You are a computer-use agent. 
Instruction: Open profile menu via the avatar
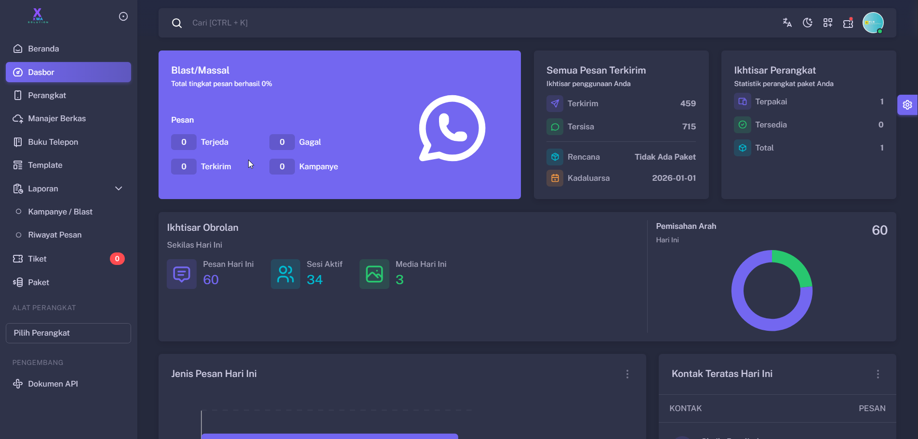[x=873, y=23]
